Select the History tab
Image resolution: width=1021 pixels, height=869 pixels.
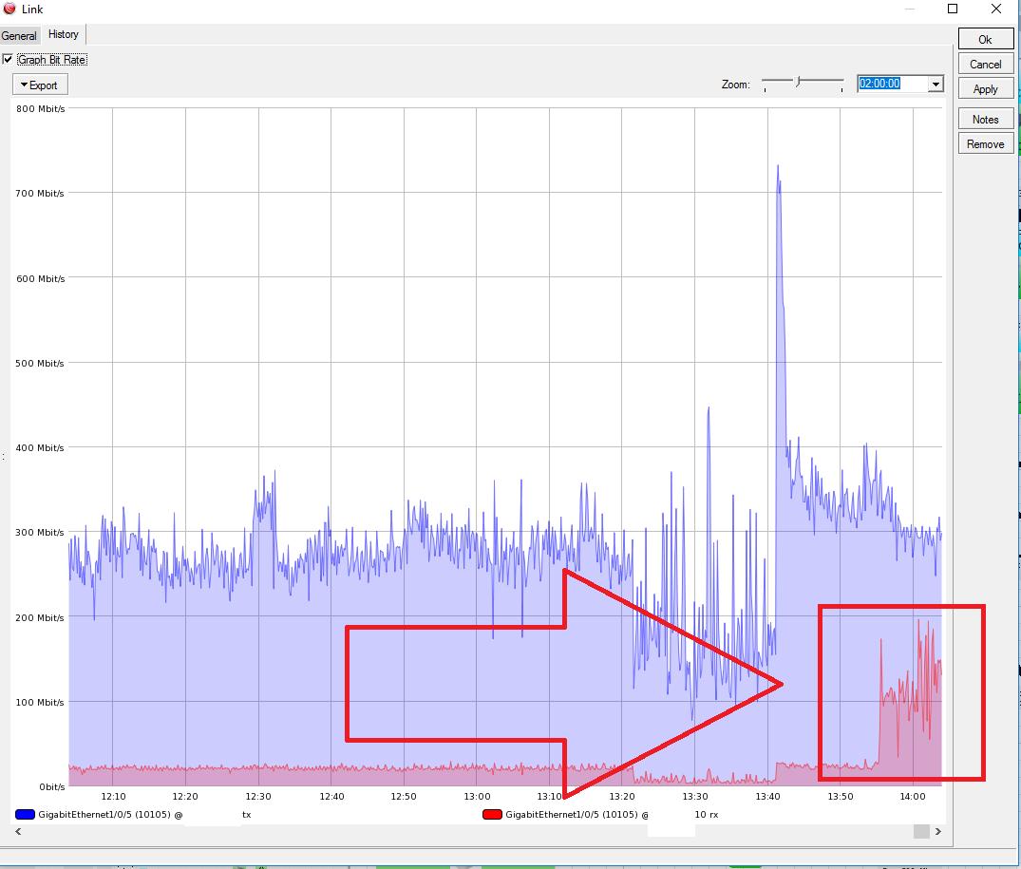click(x=64, y=34)
